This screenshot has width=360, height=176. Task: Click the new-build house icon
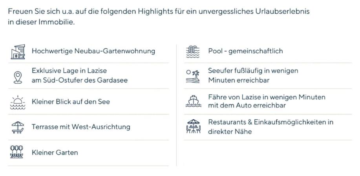click(18, 52)
